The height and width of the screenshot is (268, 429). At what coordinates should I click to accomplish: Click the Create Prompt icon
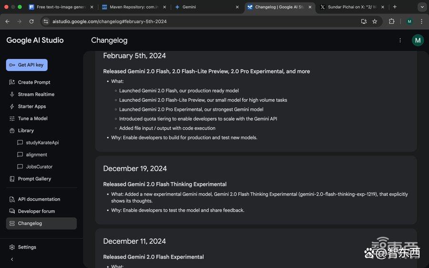(x=12, y=82)
